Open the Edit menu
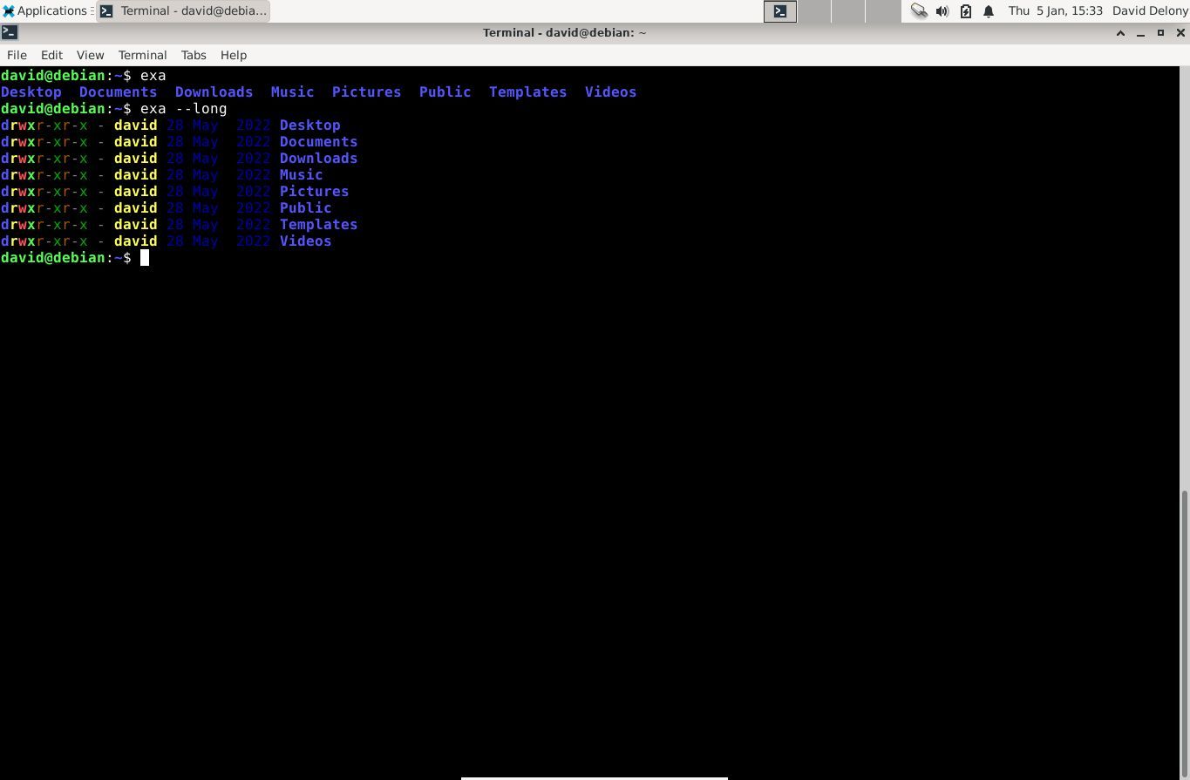The width and height of the screenshot is (1190, 780). pos(51,55)
